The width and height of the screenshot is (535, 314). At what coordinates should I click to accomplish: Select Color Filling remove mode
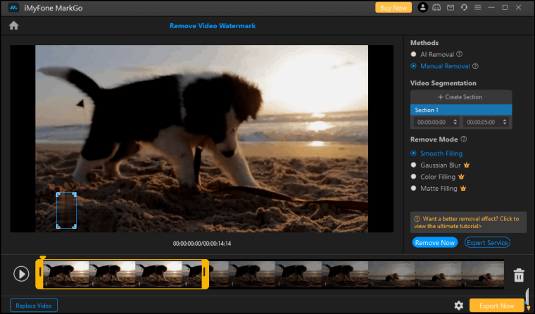[414, 177]
